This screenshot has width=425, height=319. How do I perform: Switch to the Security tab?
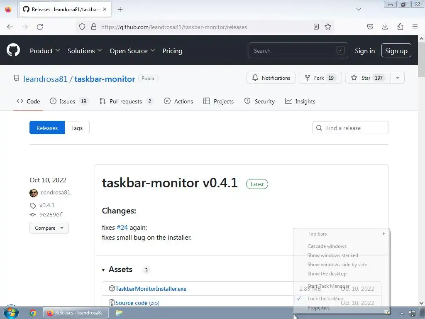[259, 101]
